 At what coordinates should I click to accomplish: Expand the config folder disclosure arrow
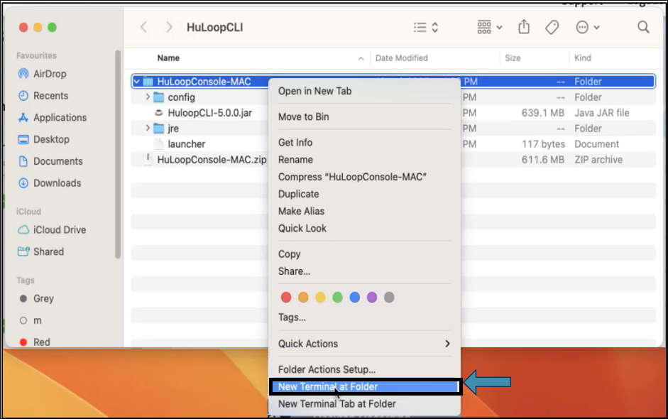pos(148,97)
